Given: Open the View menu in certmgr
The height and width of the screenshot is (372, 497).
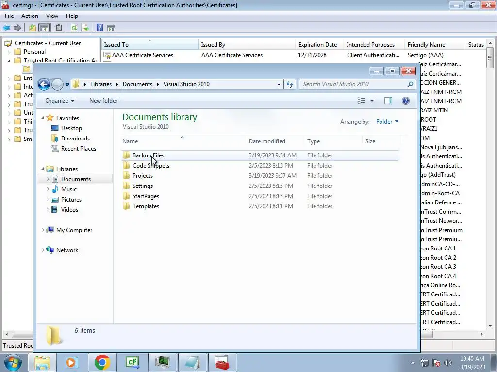Looking at the screenshot, I should pyautogui.click(x=52, y=16).
